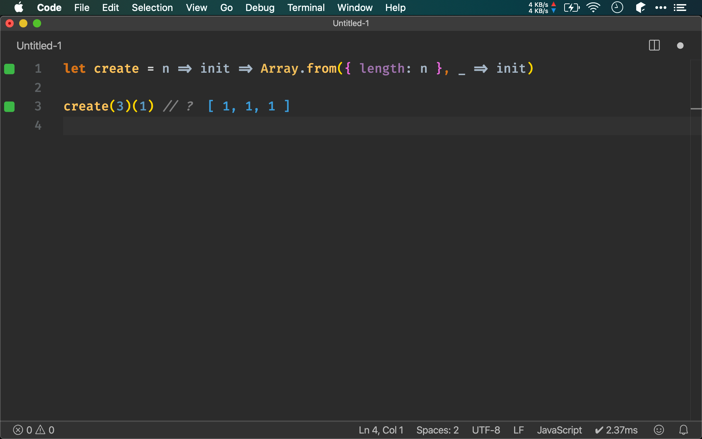The image size is (702, 439).
Task: Open the Terminal menu
Action: pos(306,8)
